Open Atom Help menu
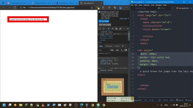The image size is (193, 108). [x=165, y=5]
